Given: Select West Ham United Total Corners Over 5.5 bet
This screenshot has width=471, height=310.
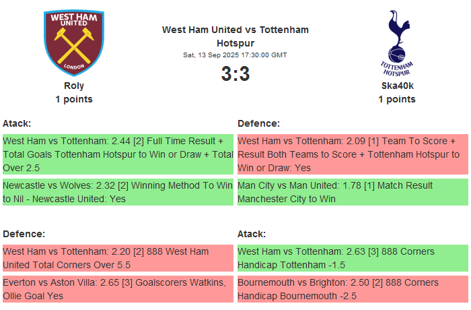Looking at the screenshot, I should (x=118, y=258).
